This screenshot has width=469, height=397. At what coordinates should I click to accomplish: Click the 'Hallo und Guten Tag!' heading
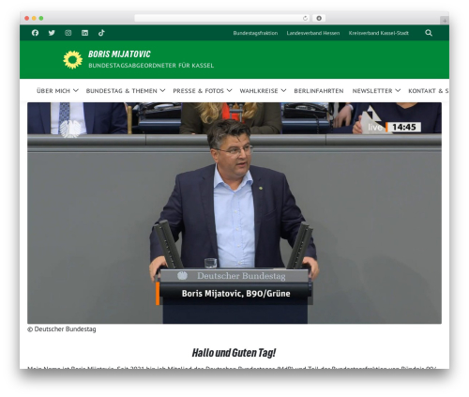pyautogui.click(x=234, y=353)
